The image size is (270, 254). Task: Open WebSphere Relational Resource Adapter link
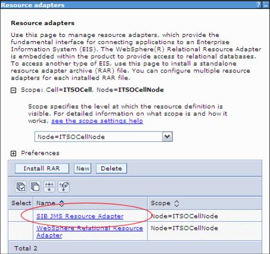pos(90,231)
